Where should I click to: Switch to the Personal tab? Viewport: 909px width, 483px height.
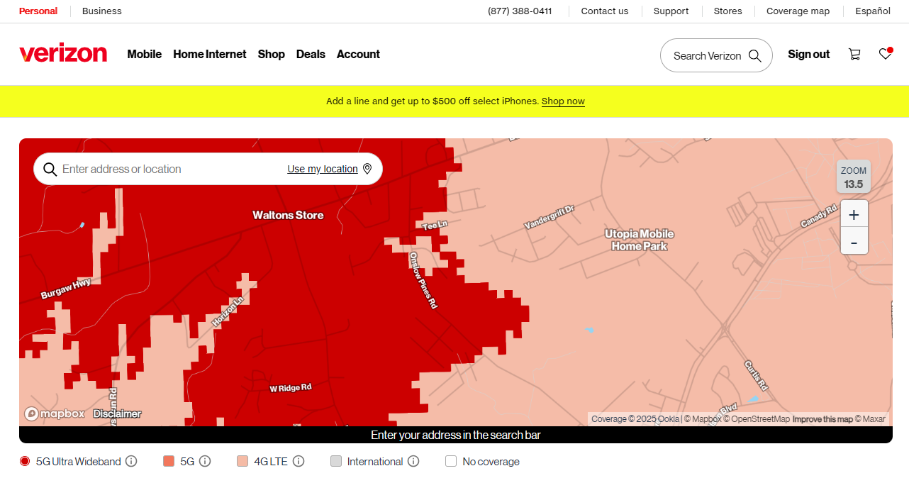(38, 11)
